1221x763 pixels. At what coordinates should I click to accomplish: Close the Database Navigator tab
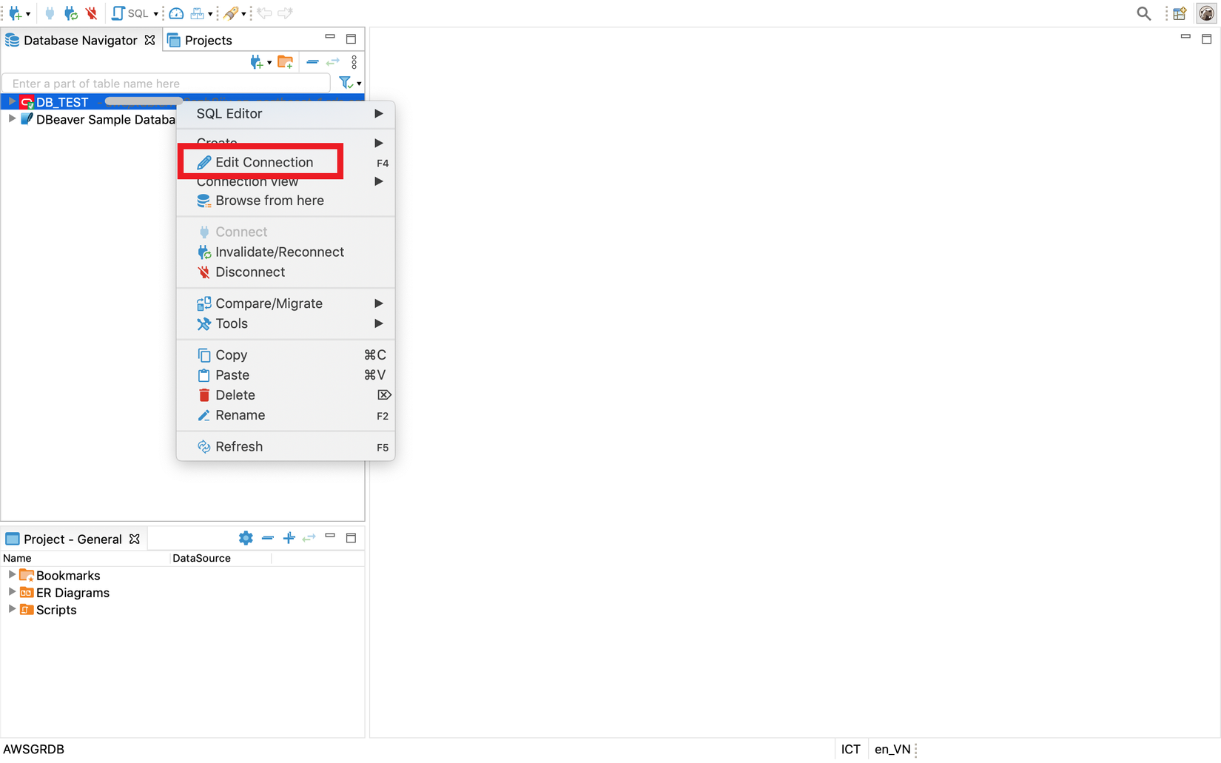[150, 40]
